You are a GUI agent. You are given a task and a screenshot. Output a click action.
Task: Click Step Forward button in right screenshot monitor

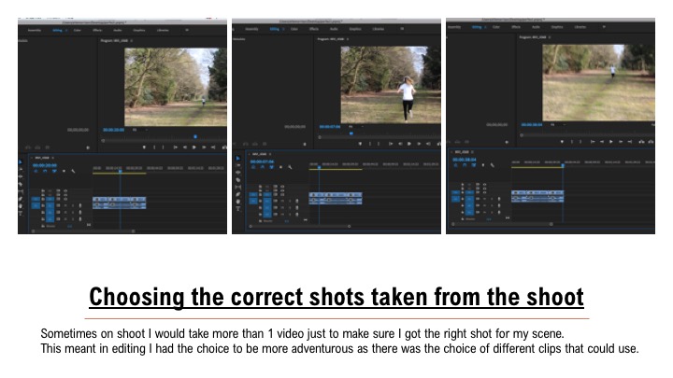(623, 142)
